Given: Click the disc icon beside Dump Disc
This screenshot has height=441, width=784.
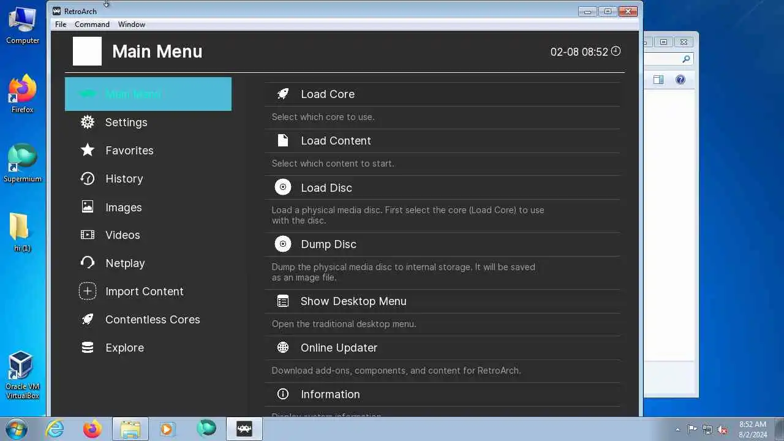Looking at the screenshot, I should (282, 244).
